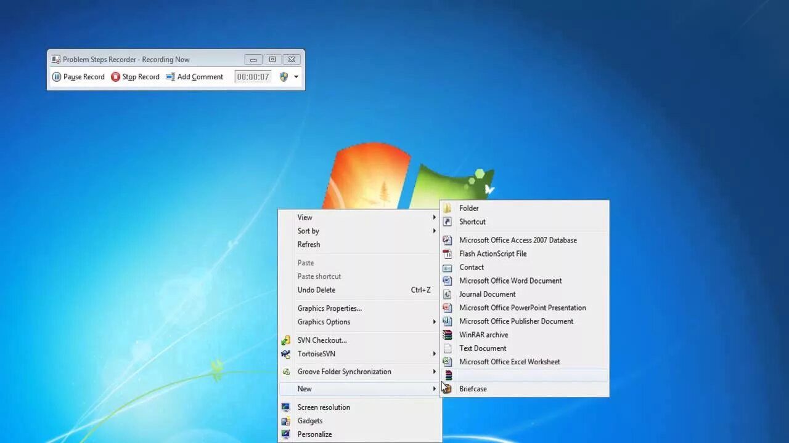Click the Add Comment button label
The width and height of the screenshot is (789, 443).
click(x=200, y=77)
